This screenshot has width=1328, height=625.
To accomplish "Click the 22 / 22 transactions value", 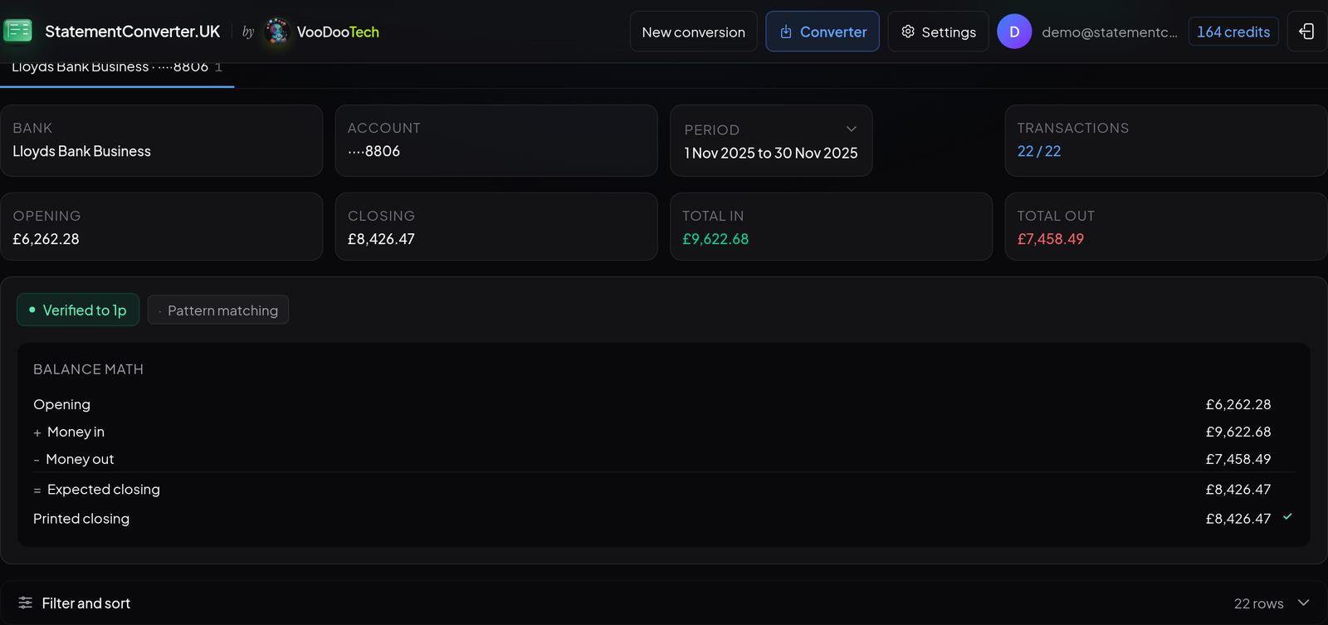I will (x=1039, y=151).
